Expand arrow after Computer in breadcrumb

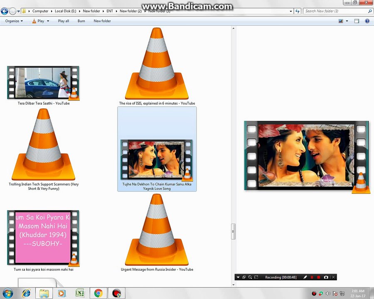[x=52, y=11]
